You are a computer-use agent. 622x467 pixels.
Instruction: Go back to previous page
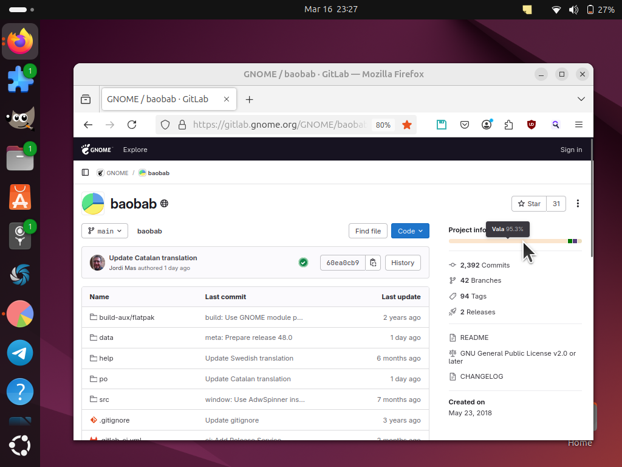(88, 125)
